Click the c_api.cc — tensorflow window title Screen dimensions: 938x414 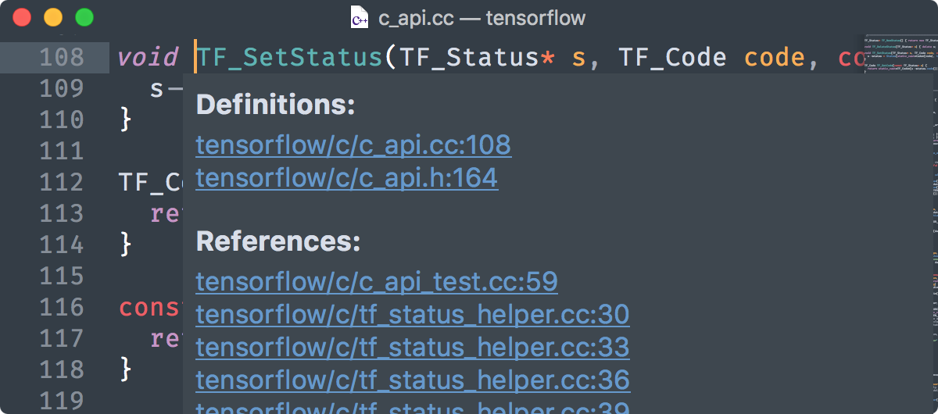coord(482,17)
